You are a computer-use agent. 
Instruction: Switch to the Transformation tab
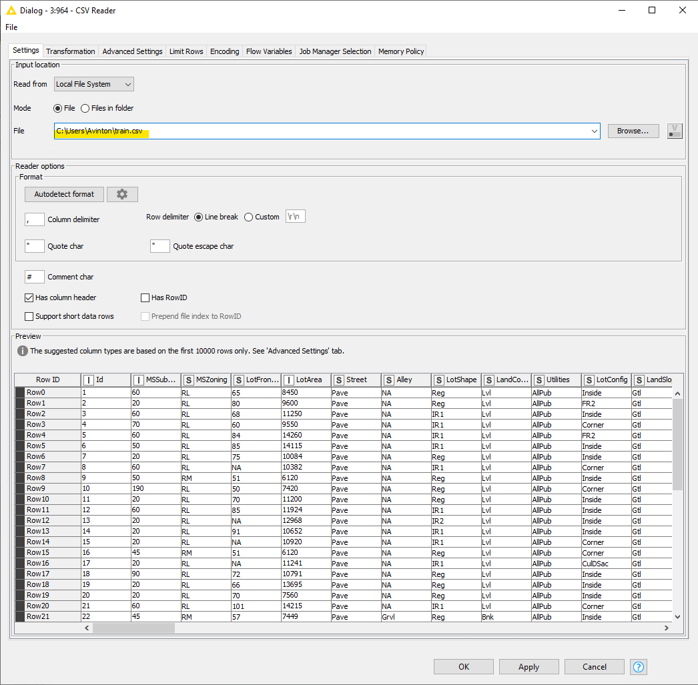pyautogui.click(x=70, y=51)
